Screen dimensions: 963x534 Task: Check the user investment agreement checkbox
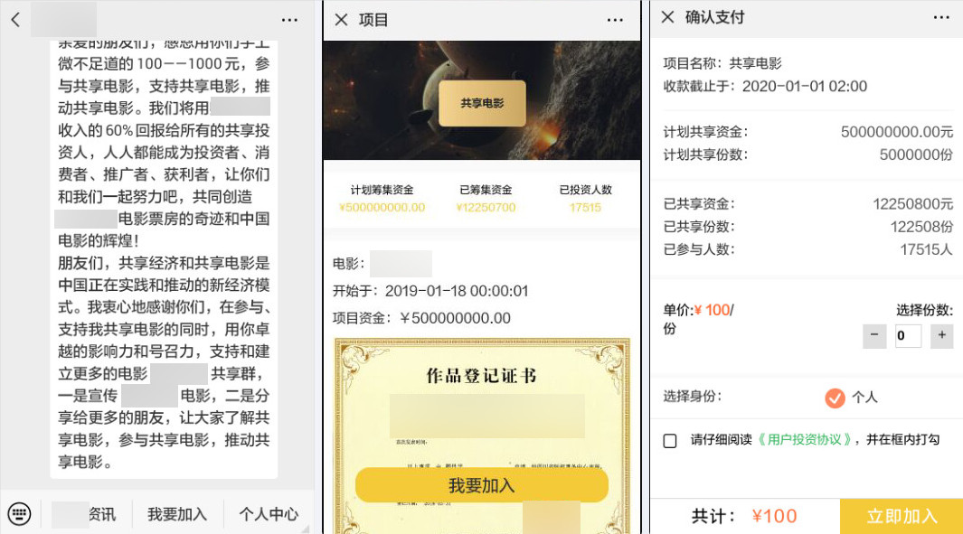[670, 441]
